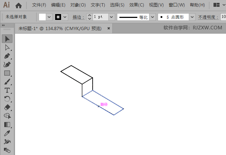Select the Rectangle tool
The width and height of the screenshot is (226, 155).
7,73
